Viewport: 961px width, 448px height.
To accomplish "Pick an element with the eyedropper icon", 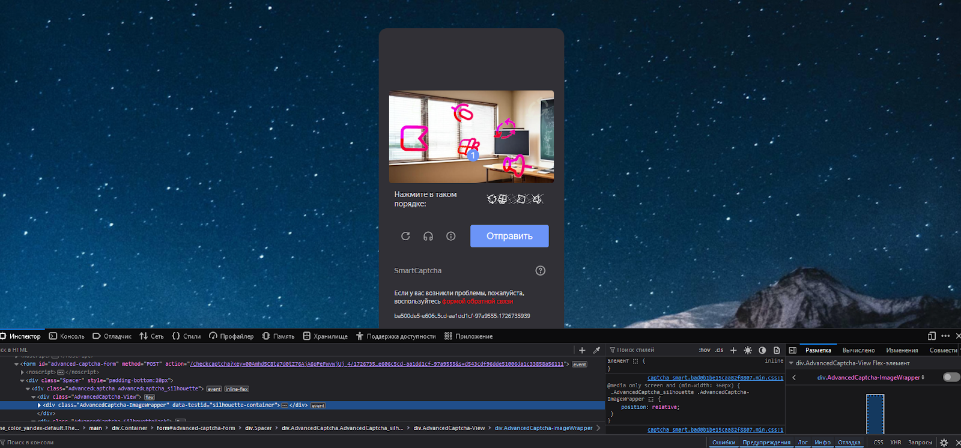I will click(596, 350).
